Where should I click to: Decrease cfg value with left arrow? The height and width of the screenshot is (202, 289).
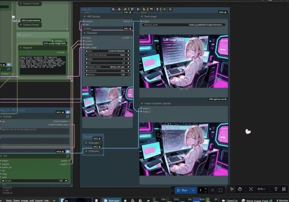[86, 63]
